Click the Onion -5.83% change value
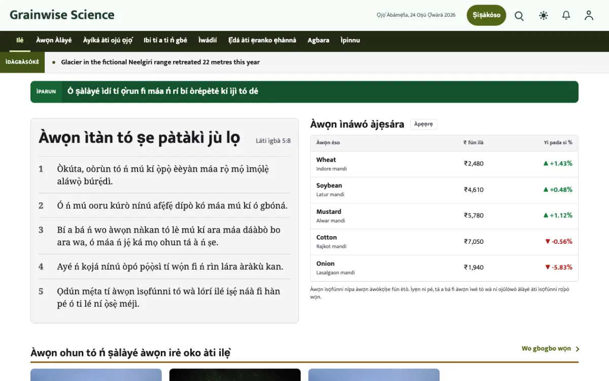This screenshot has width=609, height=381. coord(559,267)
